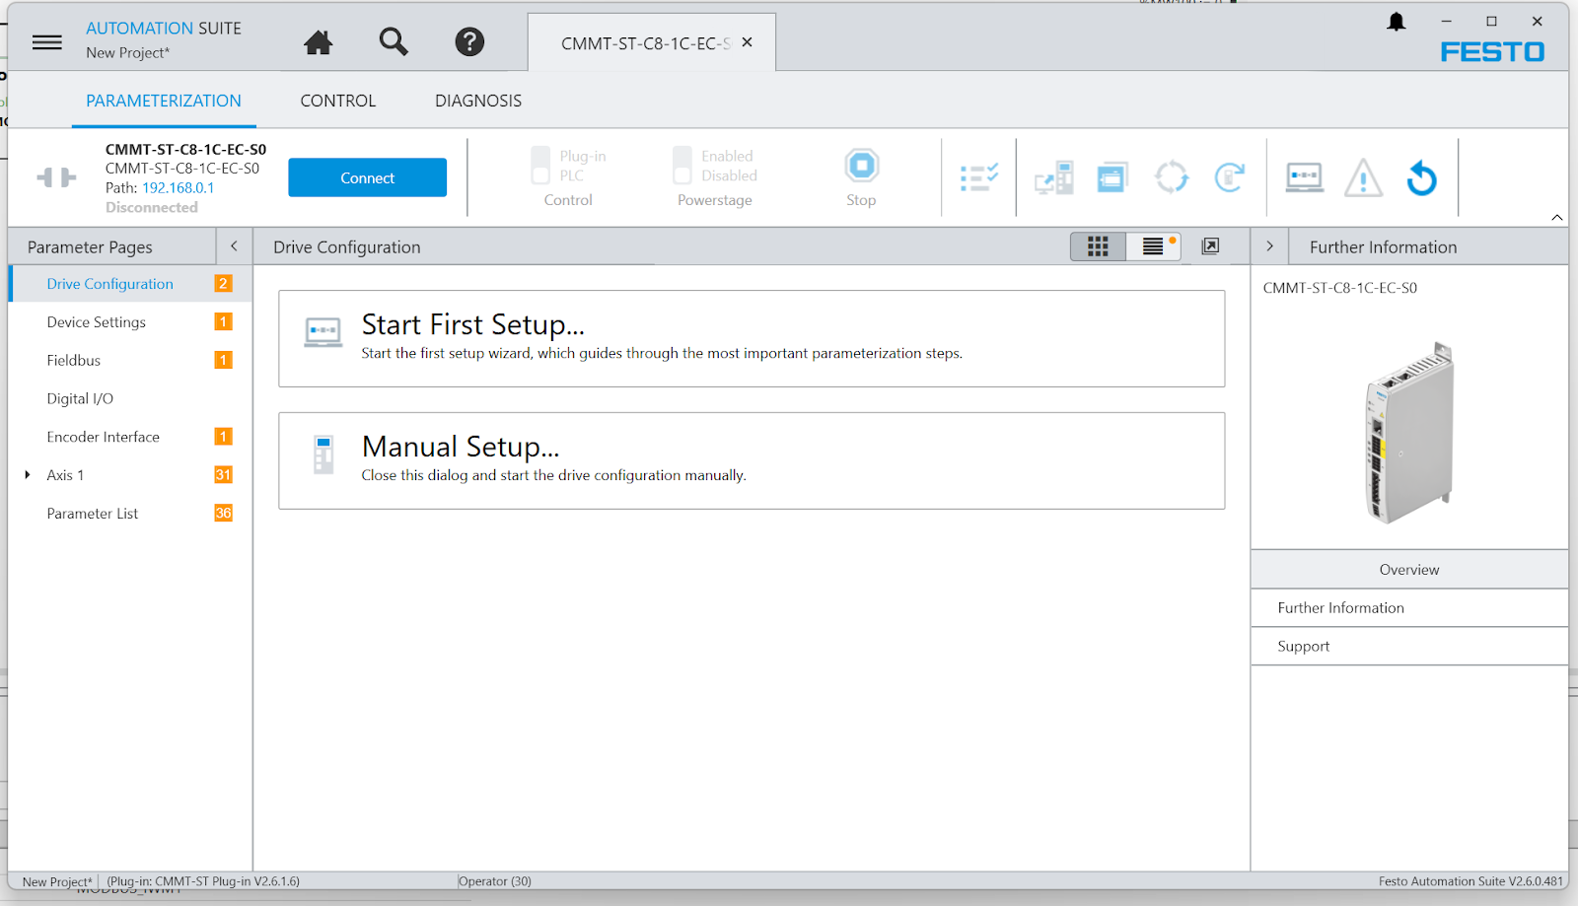Screen dimensions: 1578x906
Task: Expand the Axis 1 tree node
Action: click(28, 475)
